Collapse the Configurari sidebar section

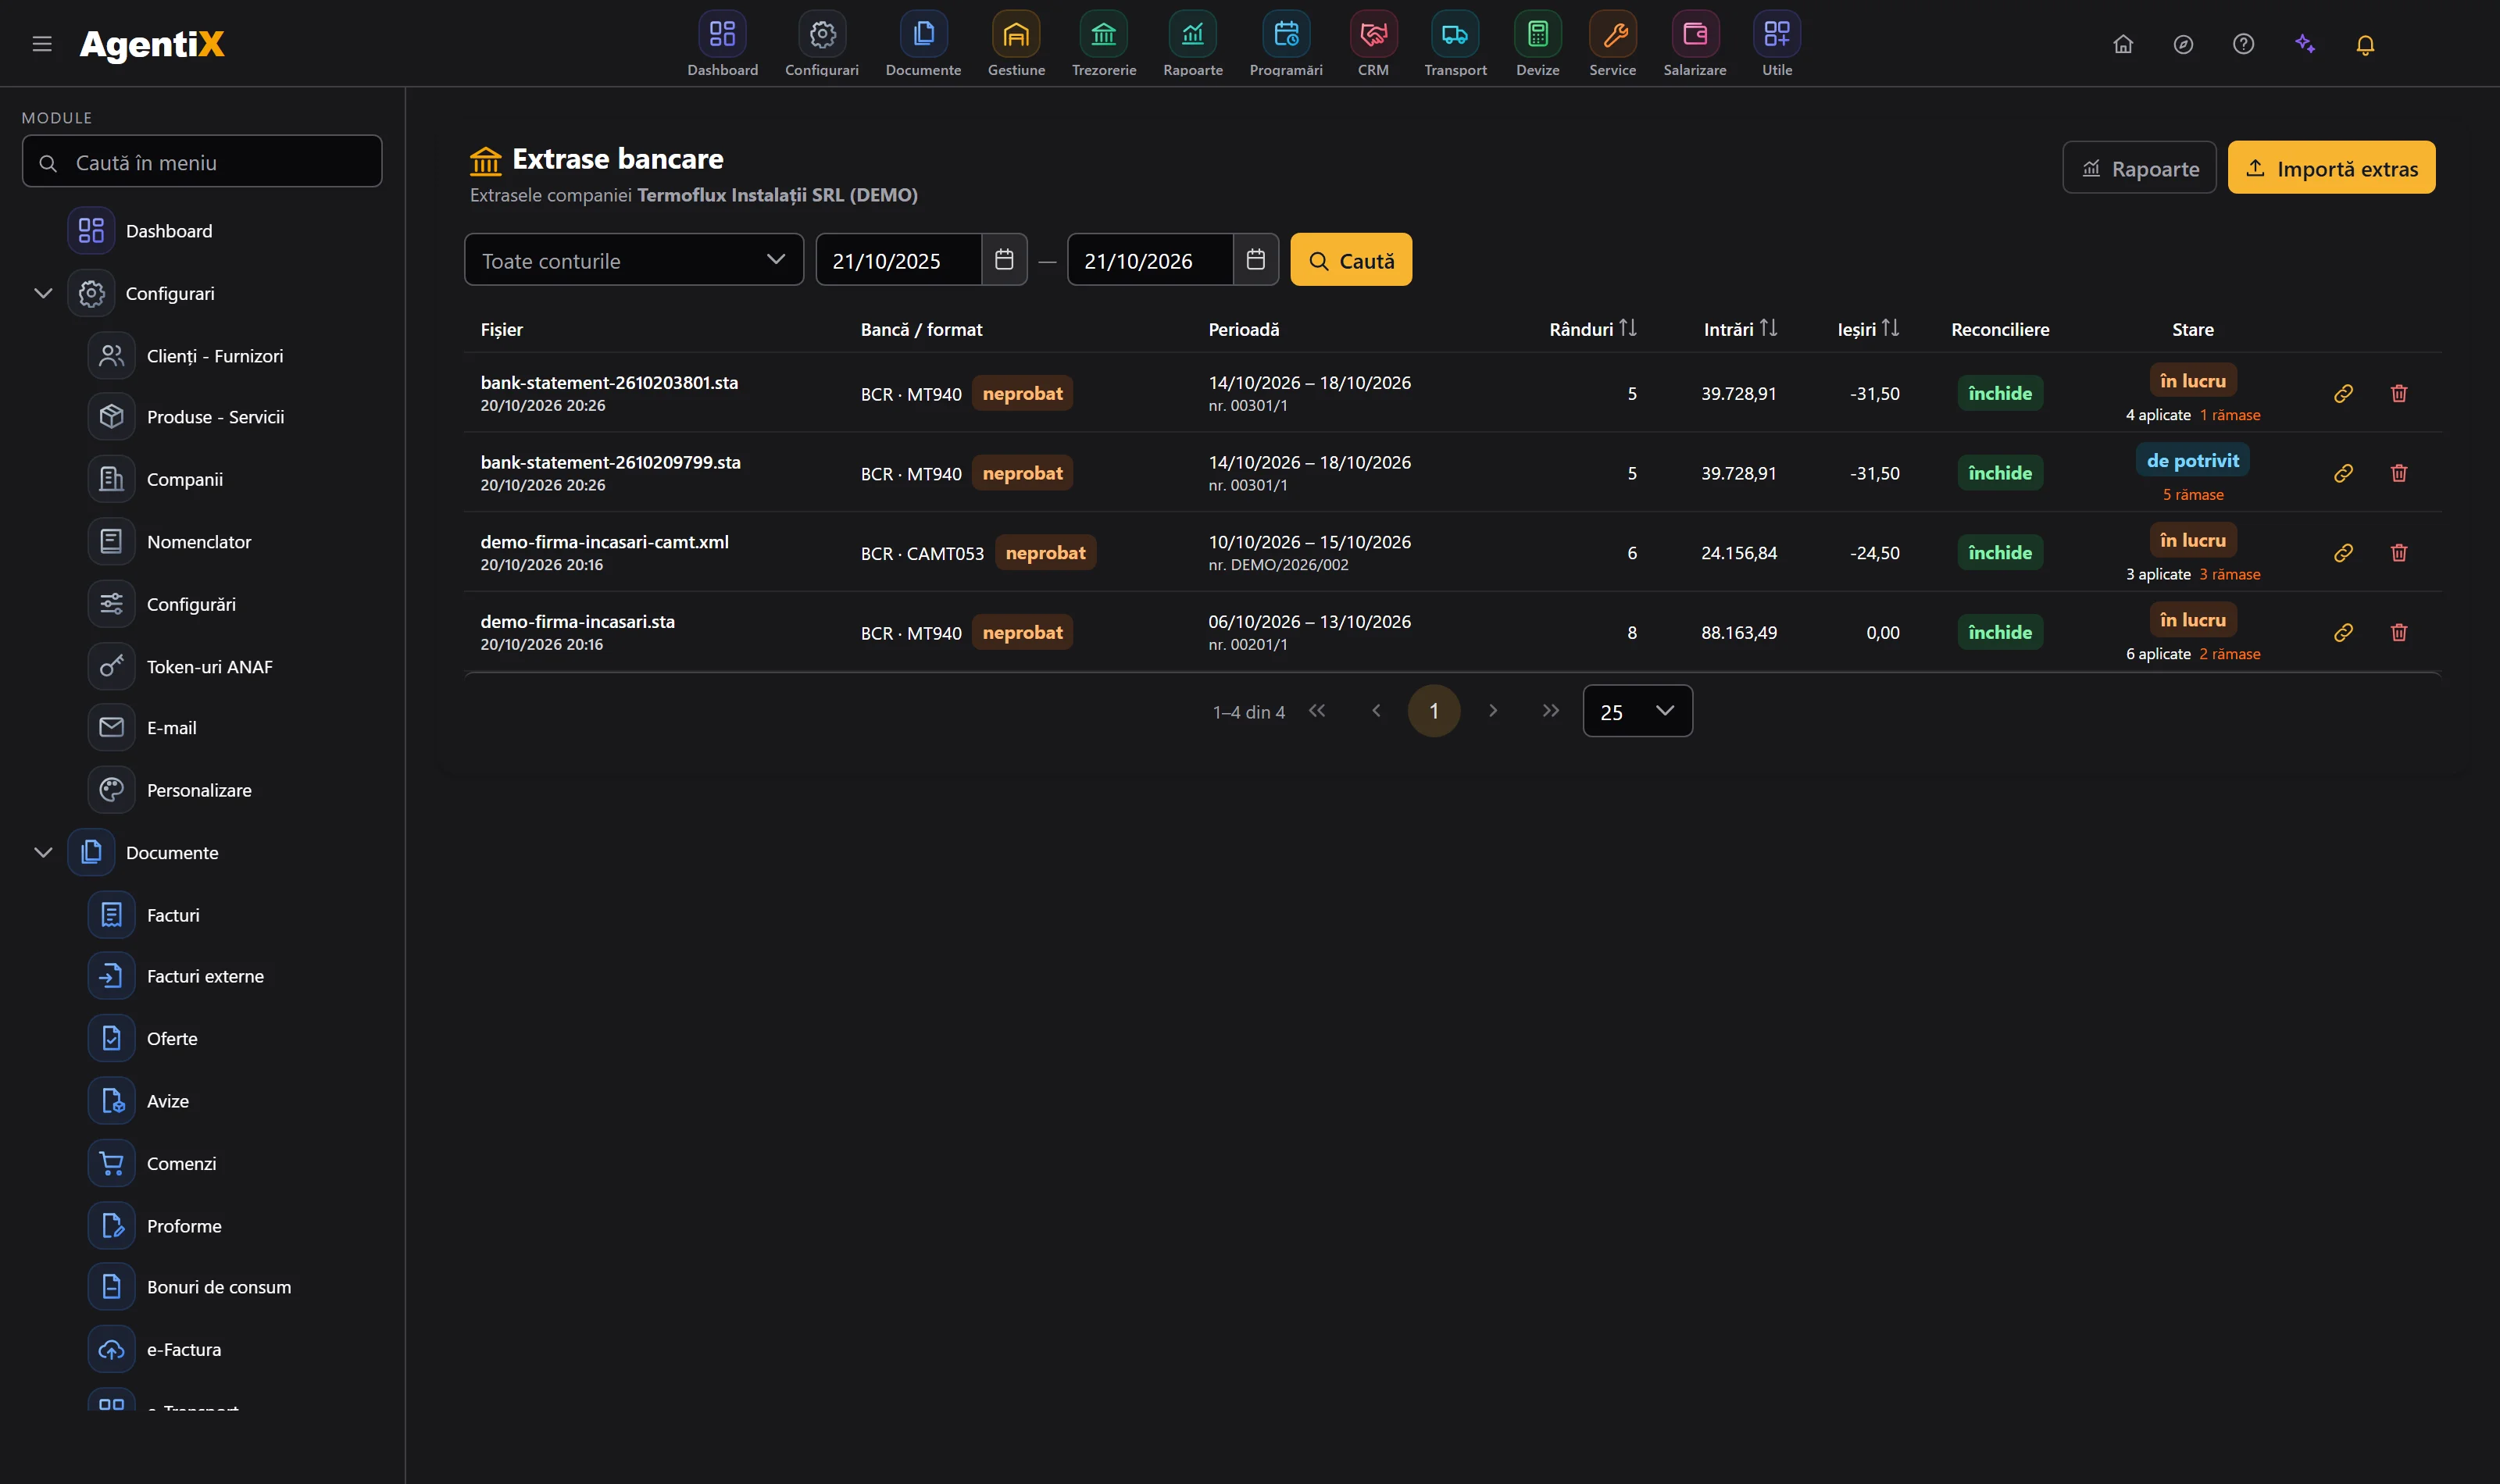click(x=43, y=293)
